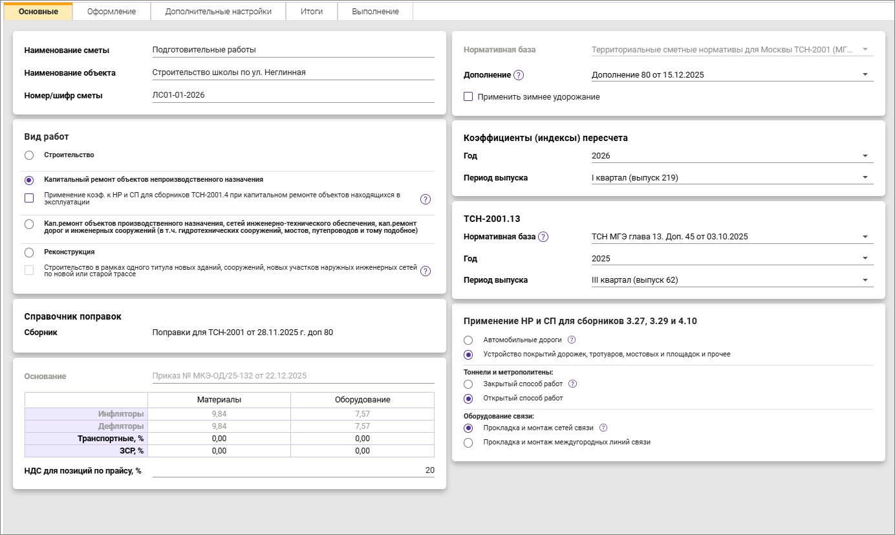This screenshot has width=895, height=535.
Task: Expand the Дополнение 80 dropdown
Action: [731, 75]
